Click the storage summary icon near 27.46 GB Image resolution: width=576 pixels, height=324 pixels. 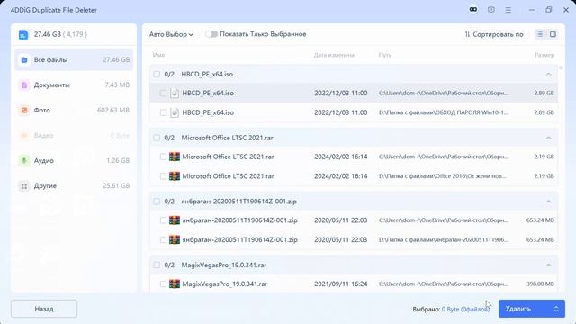(23, 34)
